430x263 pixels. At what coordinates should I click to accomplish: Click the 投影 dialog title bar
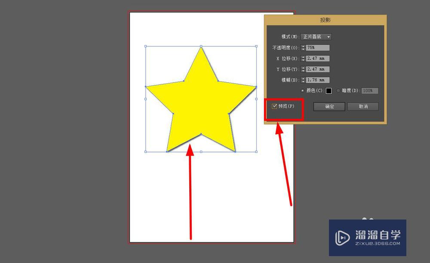(325, 20)
